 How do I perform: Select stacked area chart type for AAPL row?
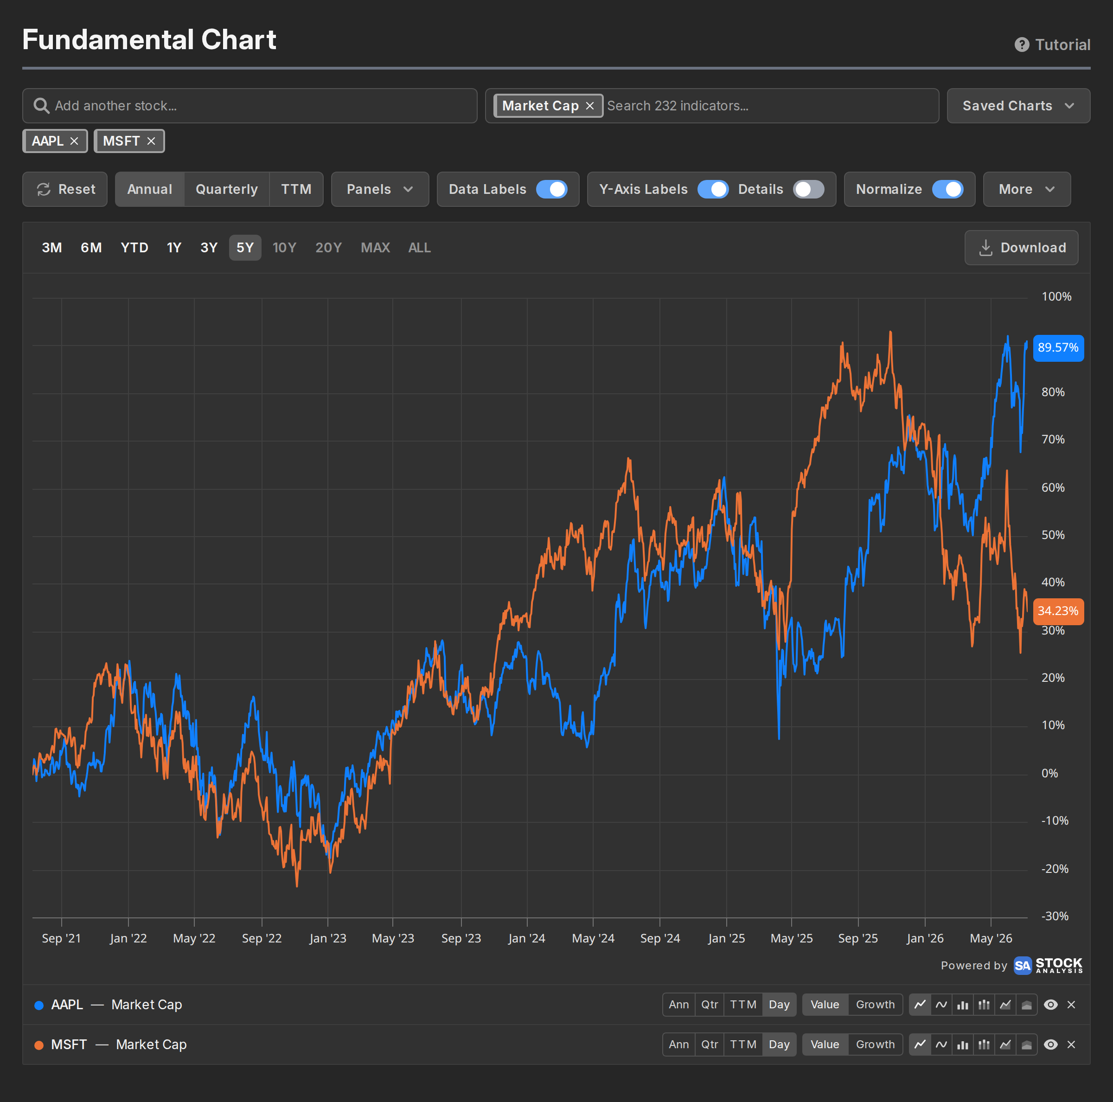click(1027, 1005)
